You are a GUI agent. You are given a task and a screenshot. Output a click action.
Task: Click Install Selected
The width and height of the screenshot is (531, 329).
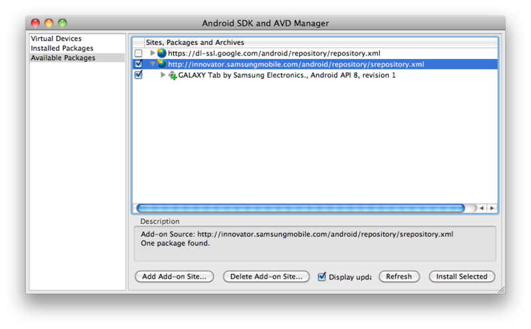[x=461, y=276]
